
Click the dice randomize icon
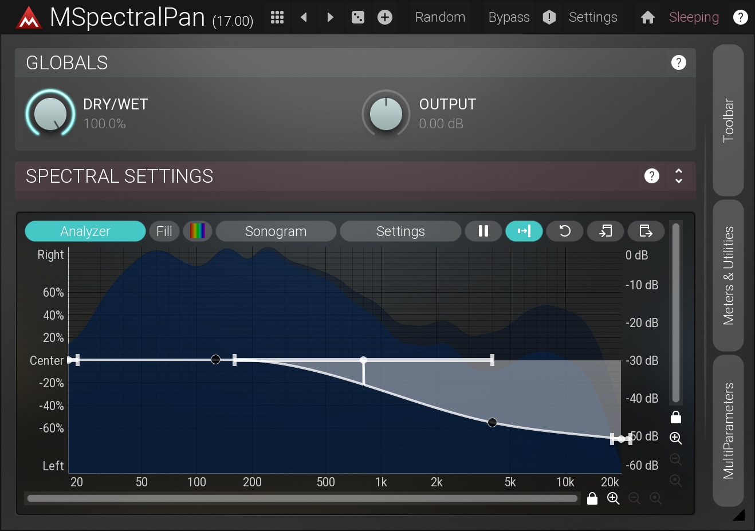click(x=358, y=17)
